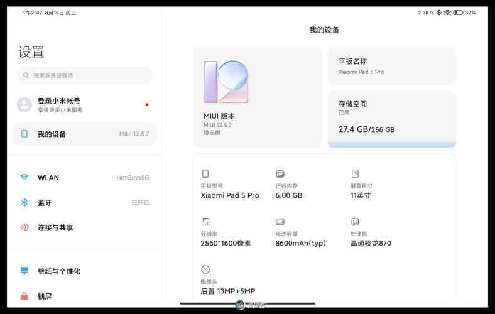The image size is (495, 314).
Task: Open WLAN settings
Action: pyautogui.click(x=85, y=177)
